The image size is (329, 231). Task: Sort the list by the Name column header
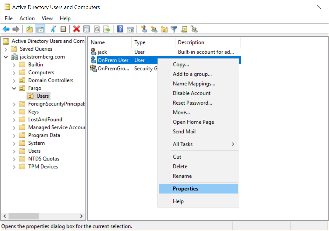tap(110, 42)
